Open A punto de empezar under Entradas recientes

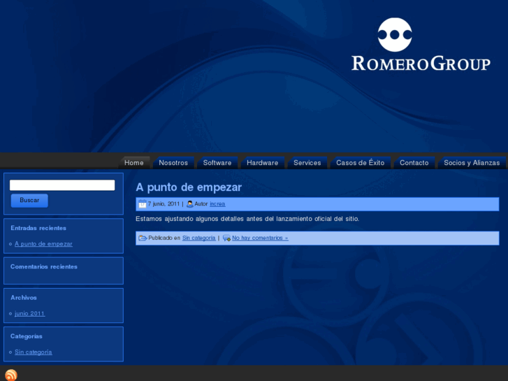click(x=43, y=244)
